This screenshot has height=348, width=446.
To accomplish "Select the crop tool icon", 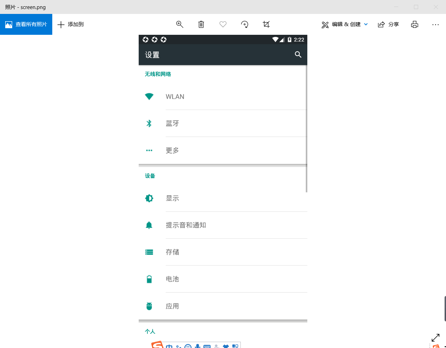I will [x=266, y=24].
